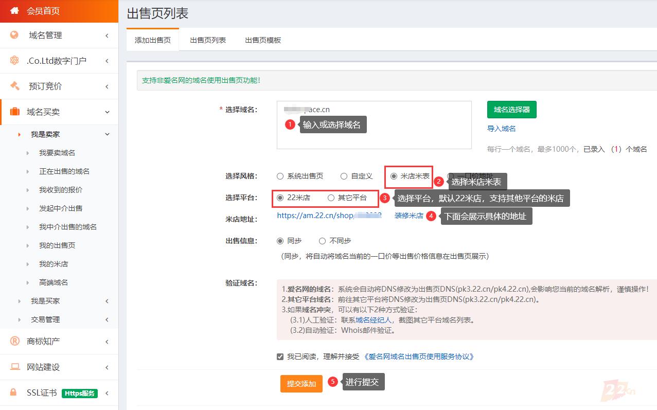
Task: Select 不同步 for sale information
Action: point(322,241)
